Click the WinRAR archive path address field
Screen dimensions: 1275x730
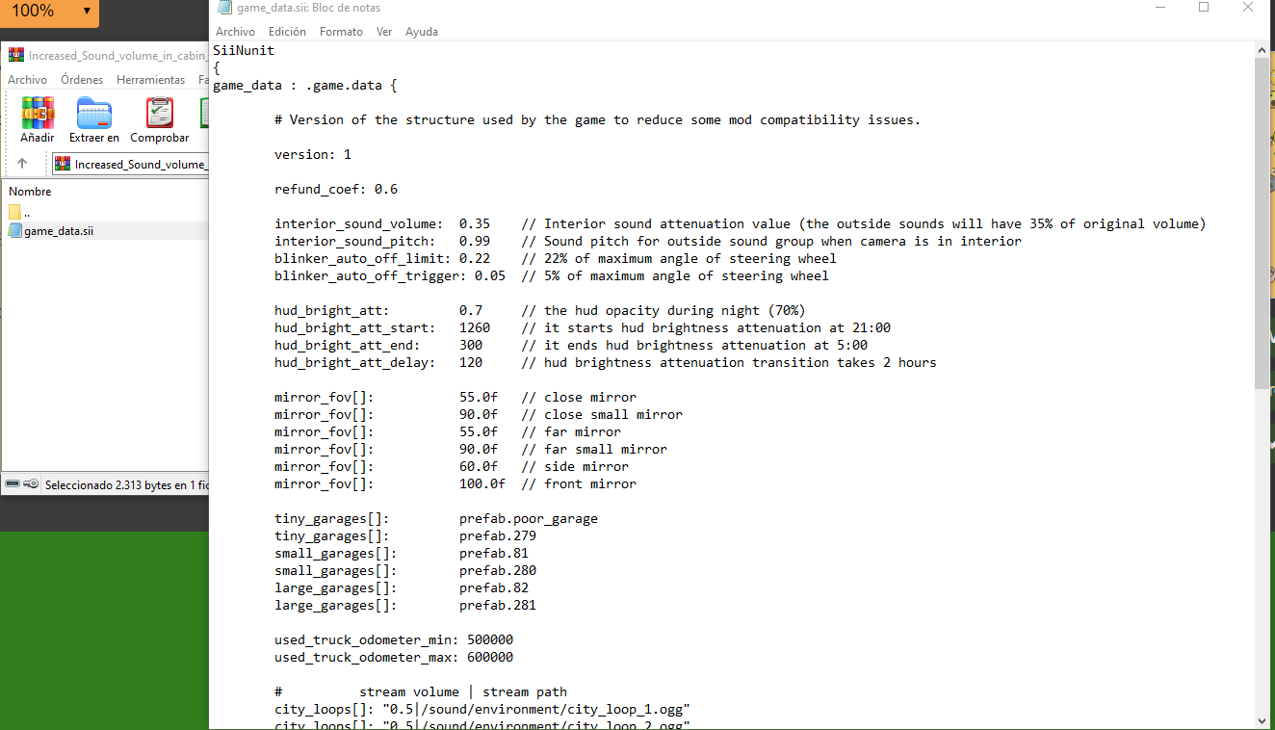coord(131,164)
